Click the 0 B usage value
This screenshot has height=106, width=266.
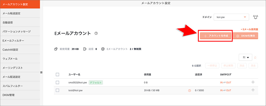click(146, 82)
